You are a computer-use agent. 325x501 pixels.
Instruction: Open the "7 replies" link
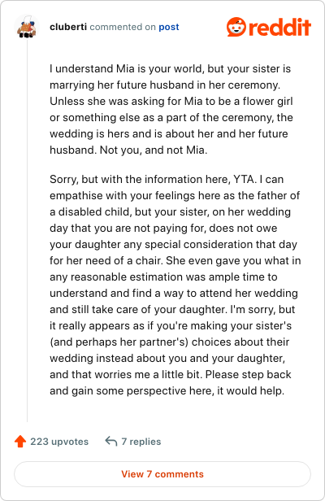[141, 442]
